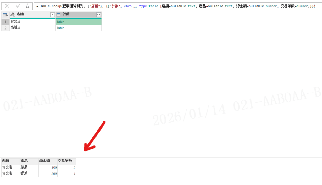Click the 蘋果 cell in the preview table
322x185 pixels.
[24, 167]
